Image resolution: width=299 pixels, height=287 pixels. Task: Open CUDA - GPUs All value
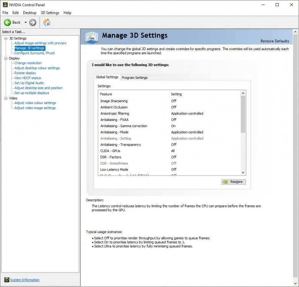[x=173, y=151]
